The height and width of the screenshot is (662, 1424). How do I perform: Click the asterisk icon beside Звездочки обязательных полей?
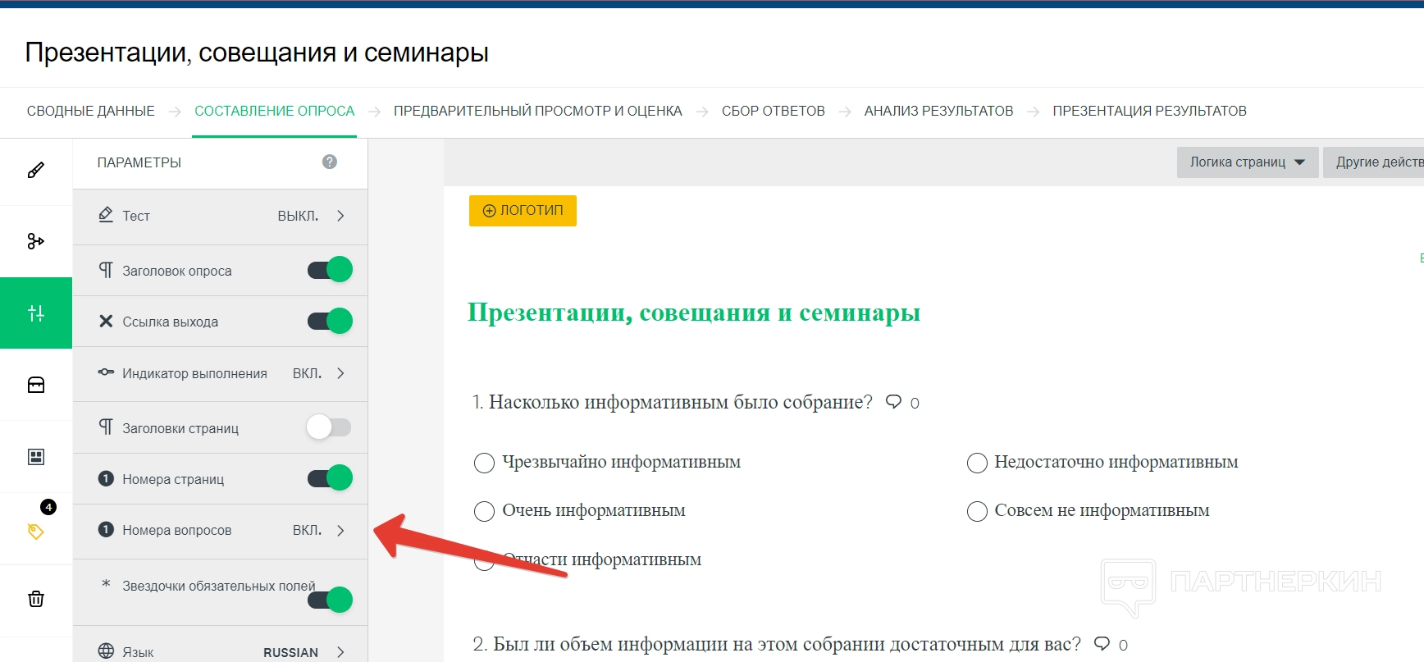pos(106,584)
